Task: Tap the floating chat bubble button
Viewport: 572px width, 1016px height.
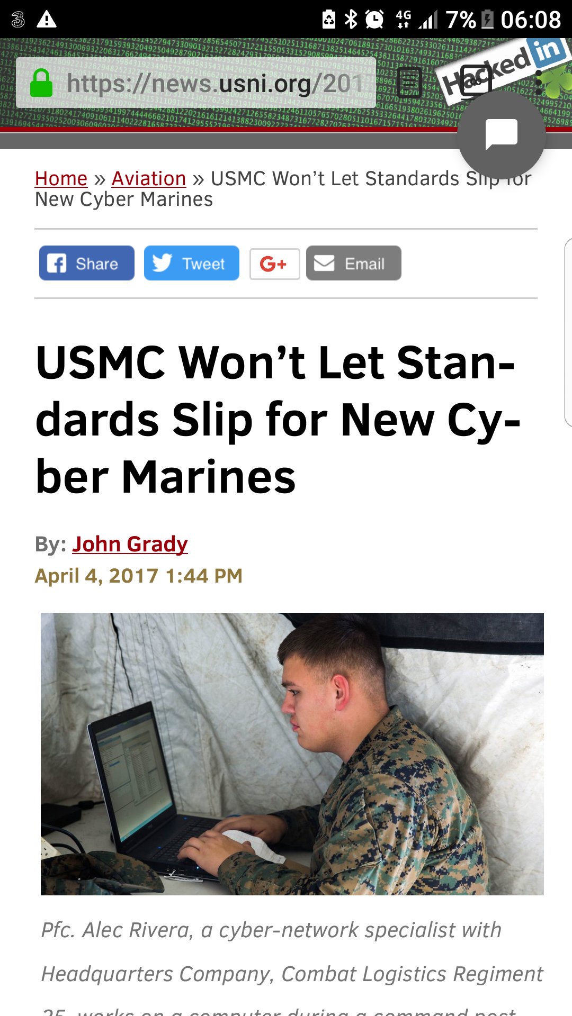Action: [501, 135]
